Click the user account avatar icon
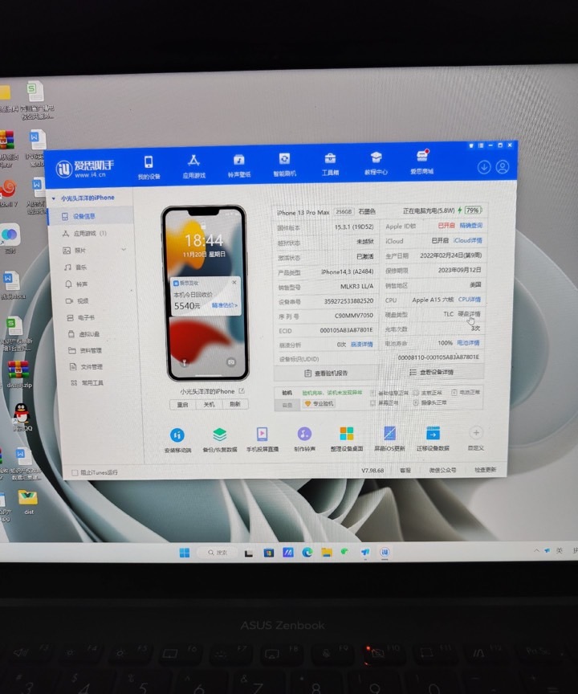 pos(502,166)
